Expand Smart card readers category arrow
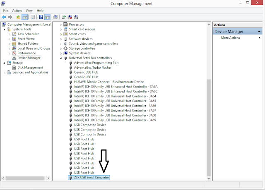The image size is (265, 190). [x=61, y=29]
